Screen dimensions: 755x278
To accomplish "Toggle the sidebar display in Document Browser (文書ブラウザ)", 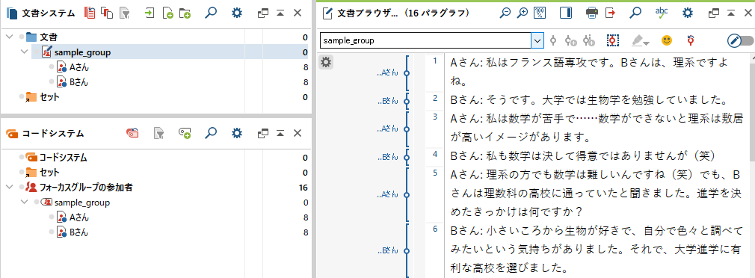I will [566, 13].
